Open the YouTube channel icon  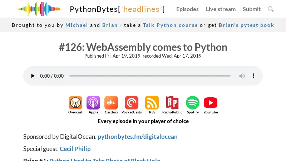click(211, 103)
